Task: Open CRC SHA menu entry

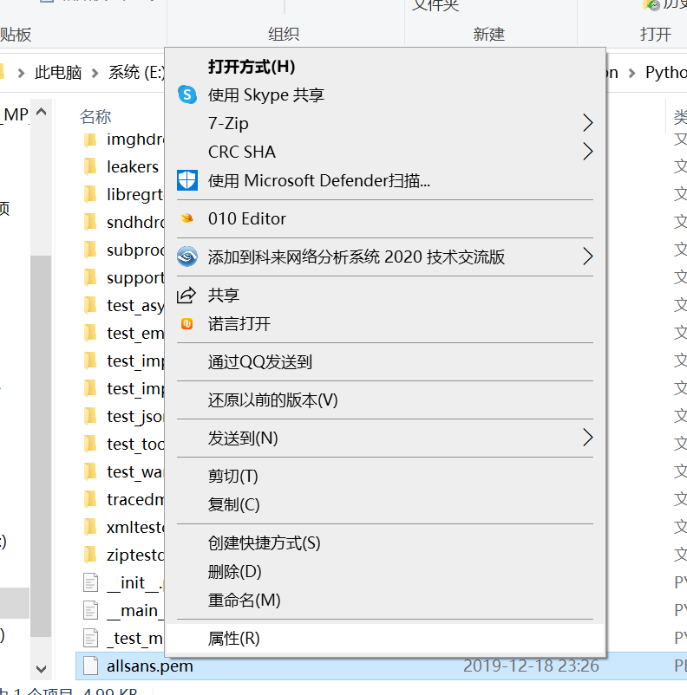Action: coord(385,152)
